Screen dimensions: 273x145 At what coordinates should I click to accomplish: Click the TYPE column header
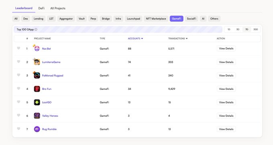pos(102,39)
